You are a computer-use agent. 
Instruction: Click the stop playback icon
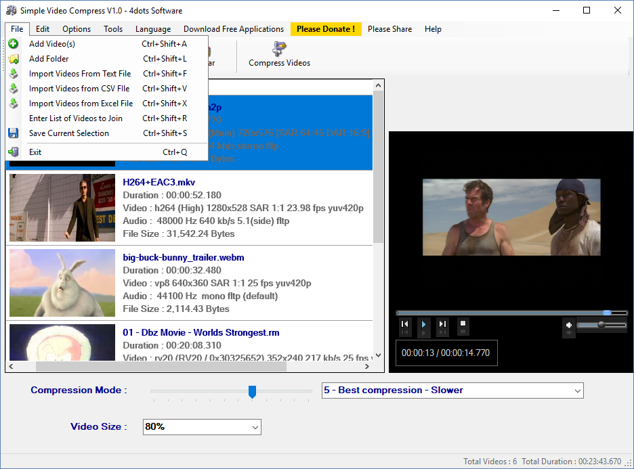(463, 324)
